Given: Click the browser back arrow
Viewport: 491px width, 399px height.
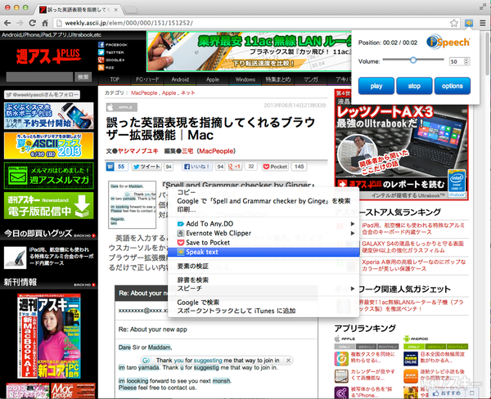Looking at the screenshot, I should [7, 23].
